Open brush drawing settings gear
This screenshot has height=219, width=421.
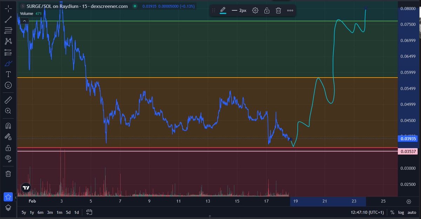[x=255, y=11]
